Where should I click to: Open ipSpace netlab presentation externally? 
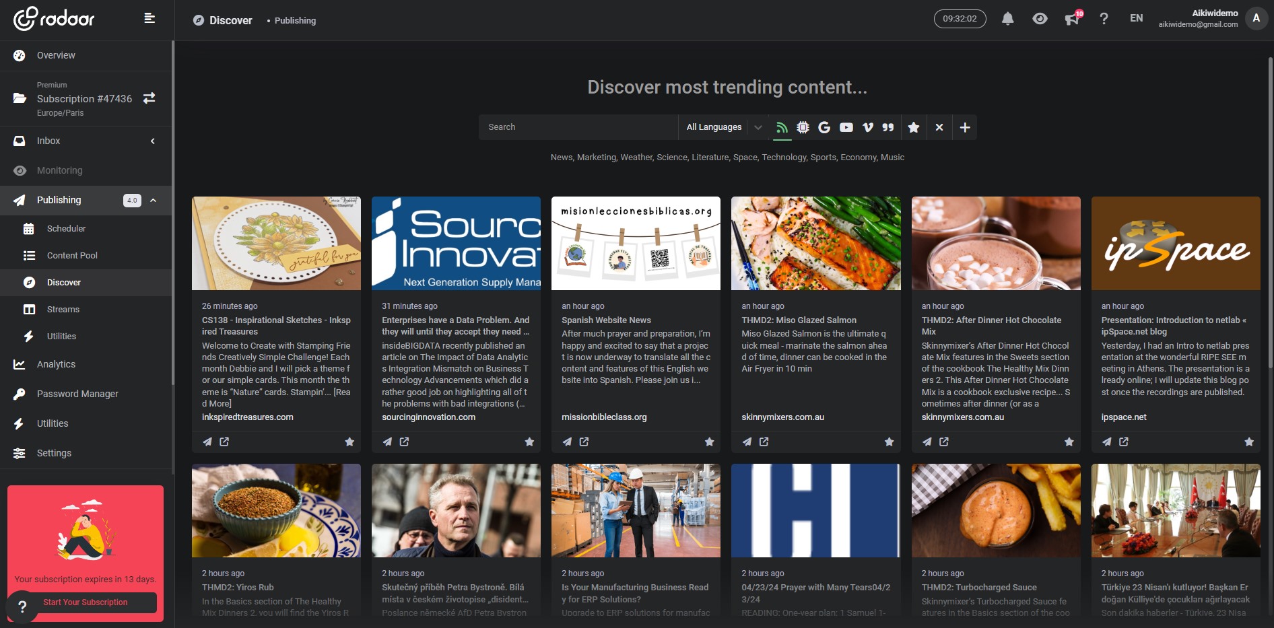coord(1124,442)
